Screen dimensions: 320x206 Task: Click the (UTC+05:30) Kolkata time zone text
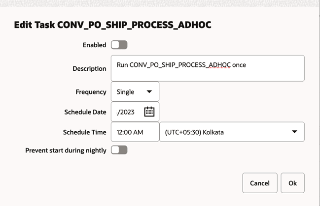(194, 132)
